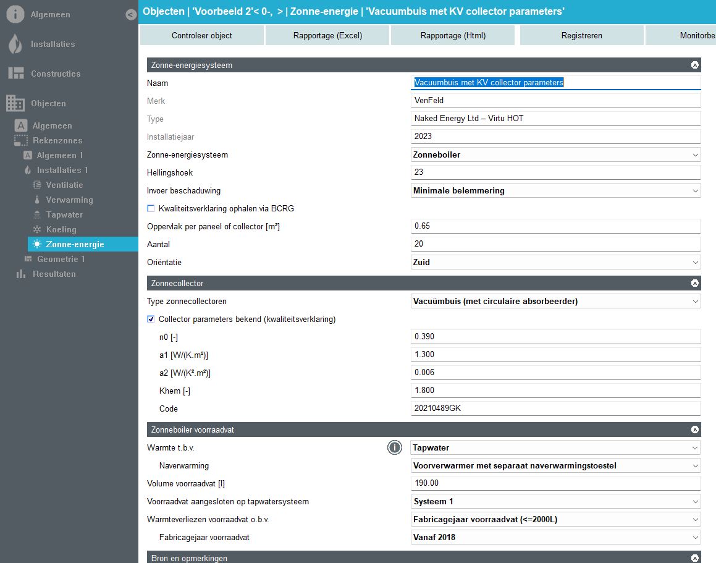Screen dimensions: 716x563
Task: Go to Geometrie 1 in tree
Action: point(61,259)
